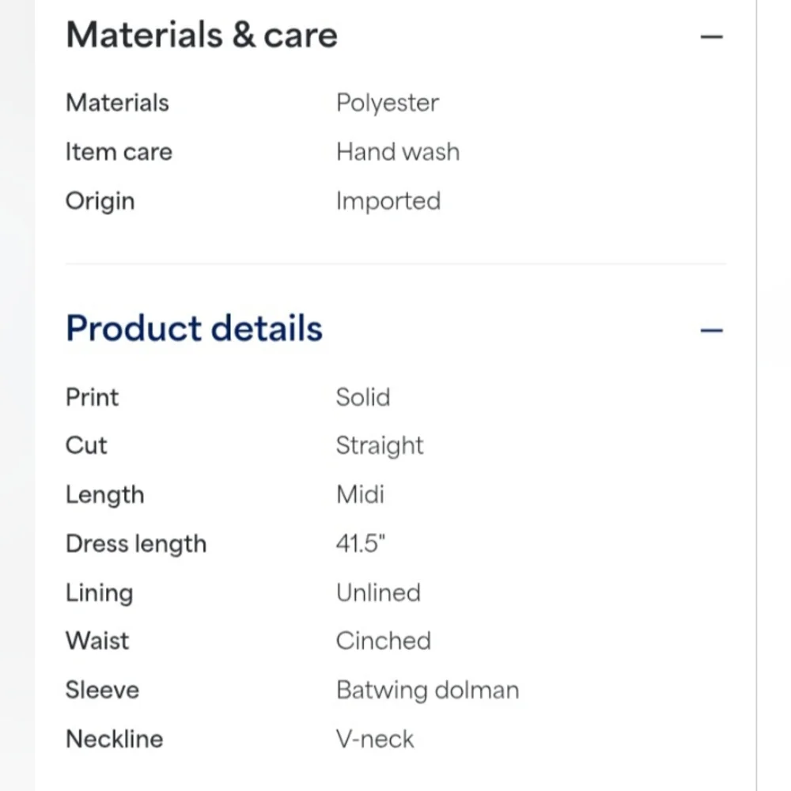Click the V-neck neckline value
Screen dimensions: 791x791
point(375,740)
